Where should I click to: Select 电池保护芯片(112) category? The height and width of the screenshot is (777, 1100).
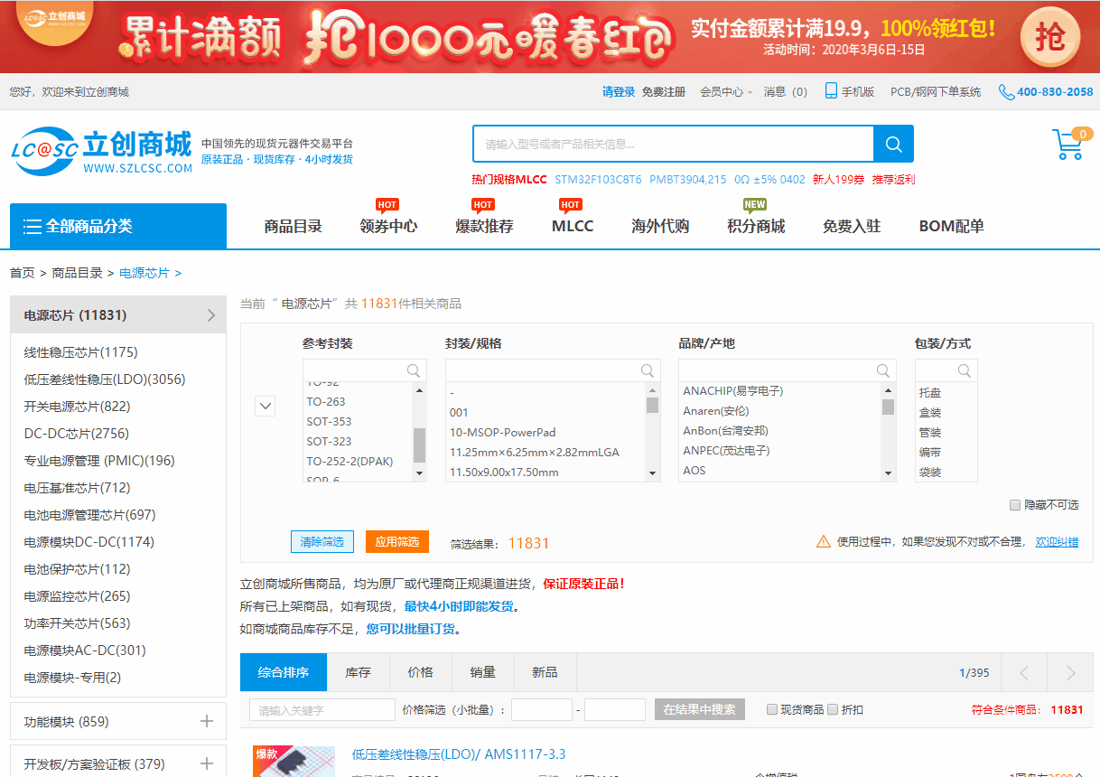pos(77,569)
